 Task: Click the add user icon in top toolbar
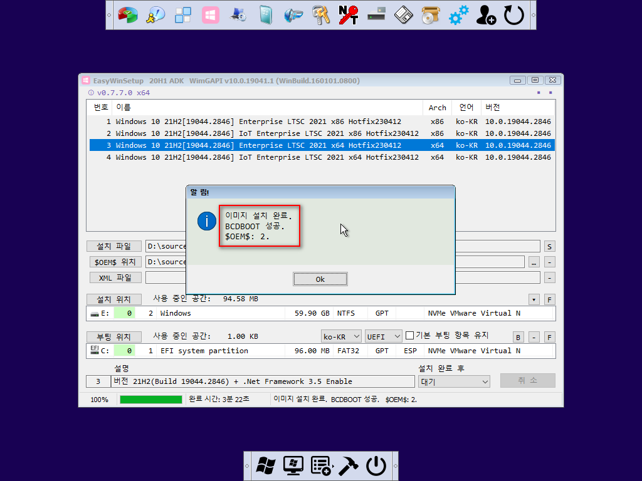tap(486, 15)
